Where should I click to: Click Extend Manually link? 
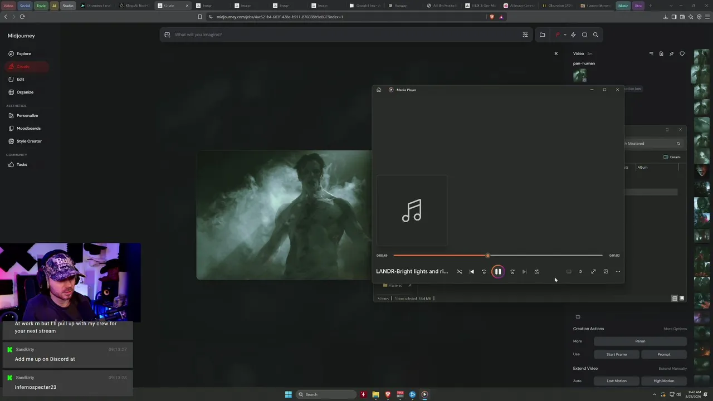[673, 369]
